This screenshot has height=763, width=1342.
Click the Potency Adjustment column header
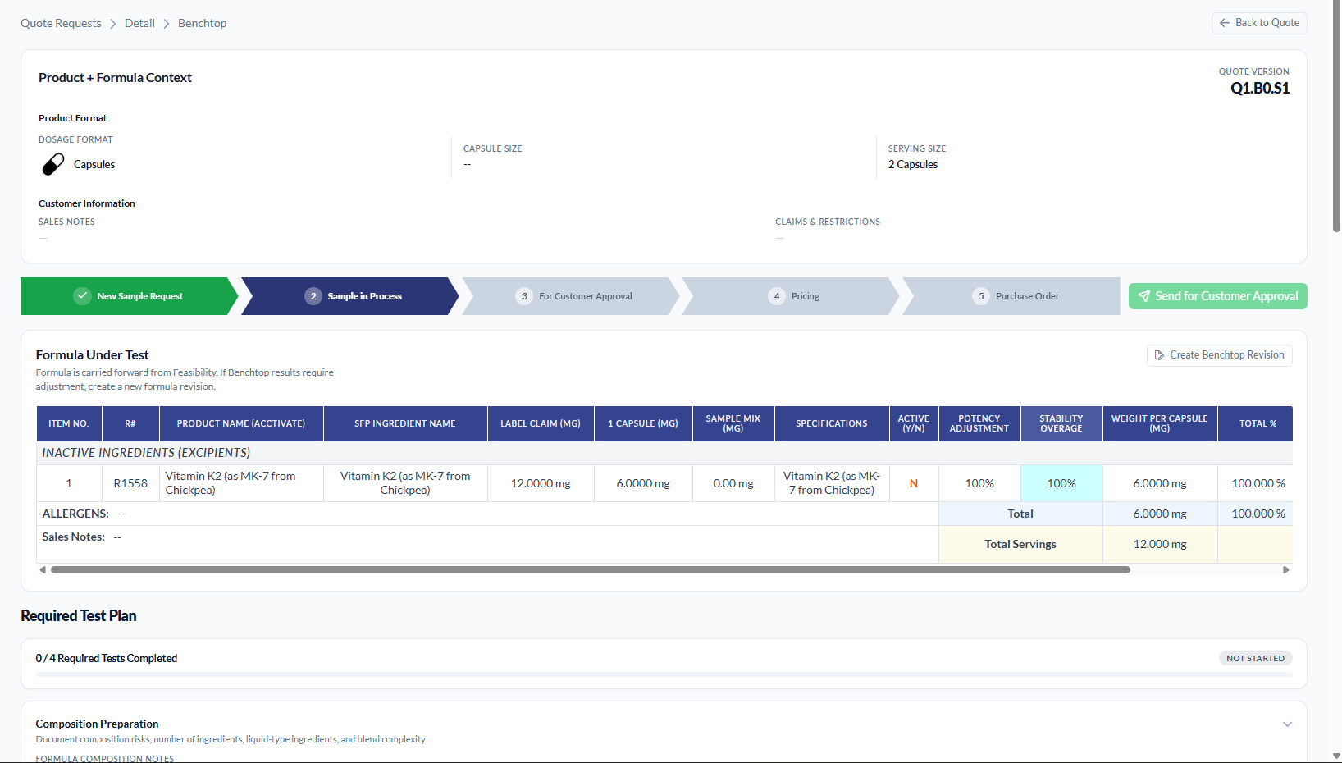coord(979,423)
